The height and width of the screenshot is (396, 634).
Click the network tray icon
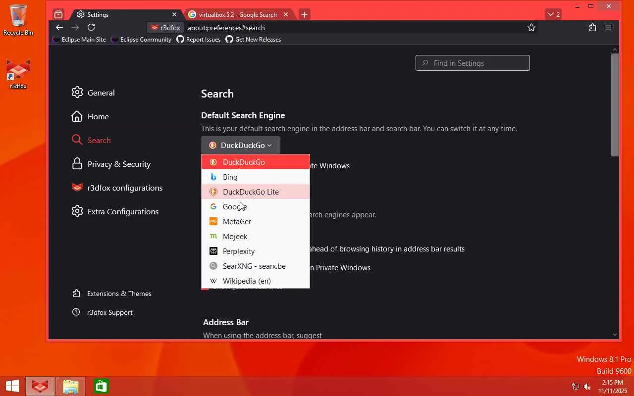coord(575,387)
